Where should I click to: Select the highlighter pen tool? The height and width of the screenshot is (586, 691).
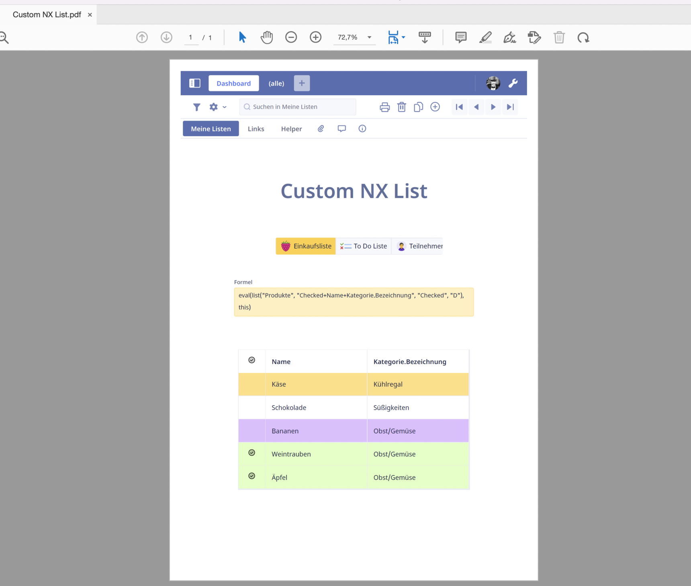coord(485,37)
